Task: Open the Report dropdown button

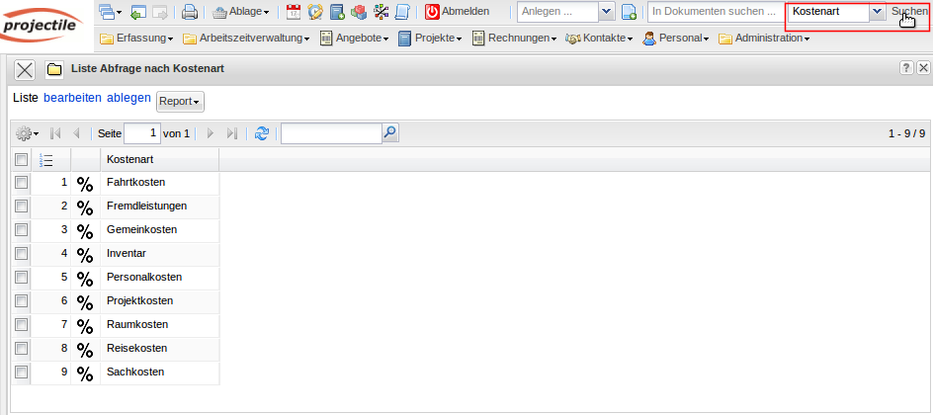Action: click(180, 102)
